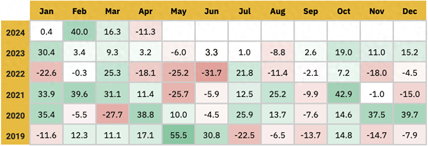The image size is (428, 146).
Task: Click the Jan column header
Action: click(46, 11)
